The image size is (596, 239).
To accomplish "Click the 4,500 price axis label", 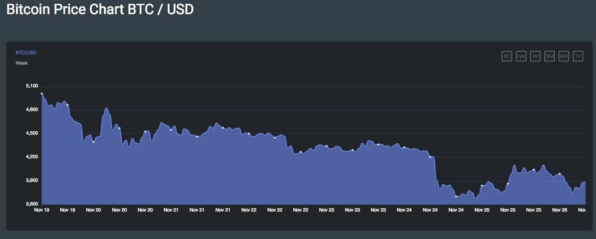I will coord(32,133).
